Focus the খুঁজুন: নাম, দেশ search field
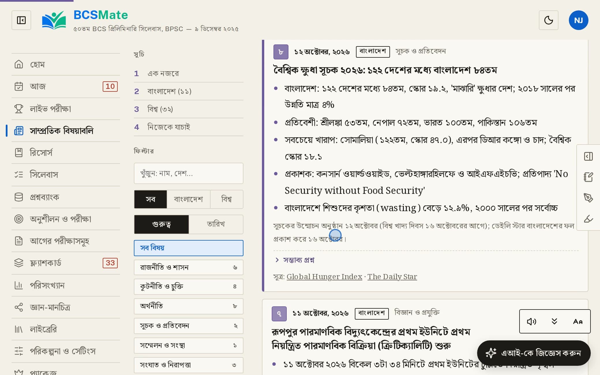Viewport: 600px width, 375px height. click(x=189, y=173)
